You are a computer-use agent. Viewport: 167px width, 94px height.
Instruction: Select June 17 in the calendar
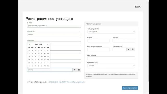(x=39, y=57)
